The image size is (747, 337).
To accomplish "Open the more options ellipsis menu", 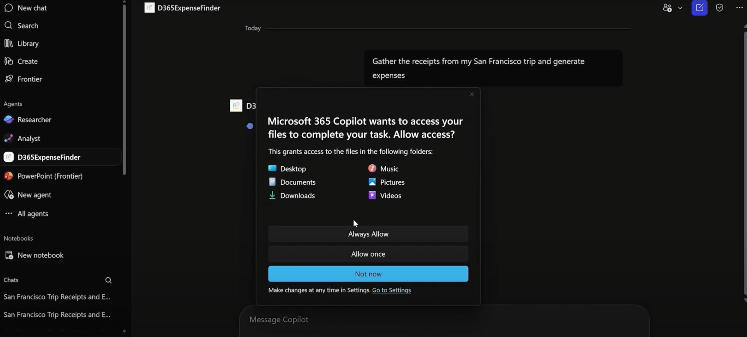I will click(x=739, y=8).
